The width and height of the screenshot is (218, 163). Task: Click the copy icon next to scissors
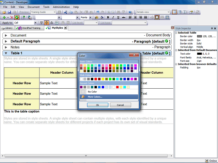coord(71,12)
